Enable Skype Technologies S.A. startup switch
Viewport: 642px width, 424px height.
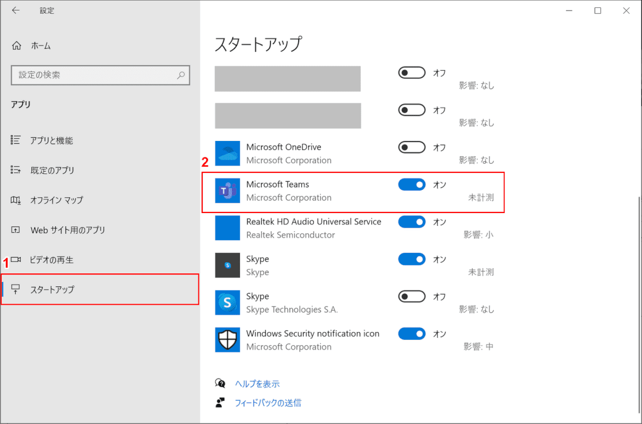412,296
